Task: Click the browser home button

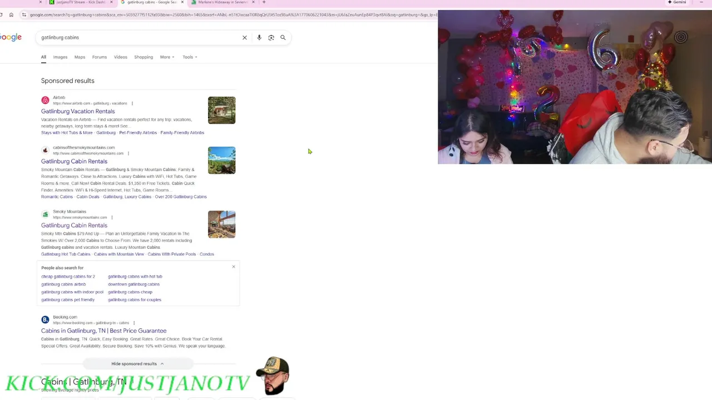Action: coord(11,14)
